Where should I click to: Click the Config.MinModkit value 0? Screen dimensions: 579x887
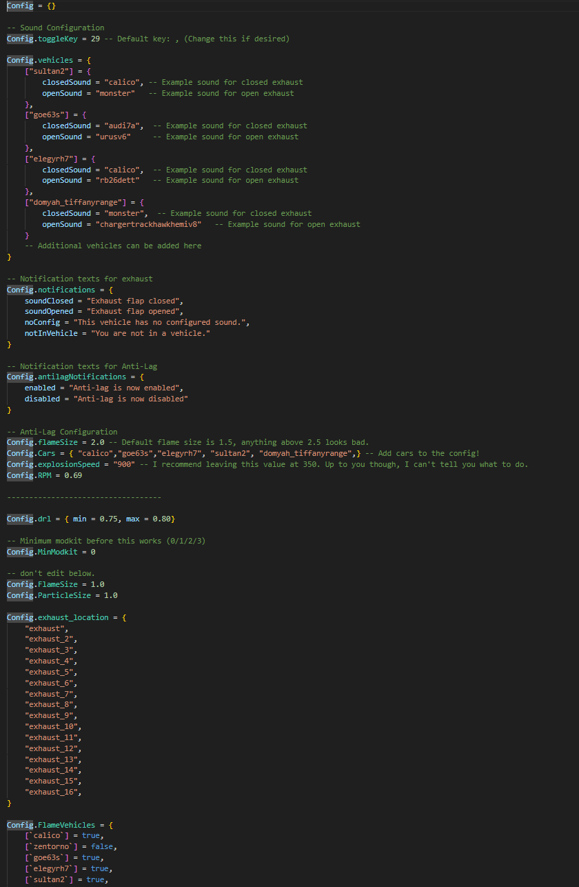coord(93,552)
